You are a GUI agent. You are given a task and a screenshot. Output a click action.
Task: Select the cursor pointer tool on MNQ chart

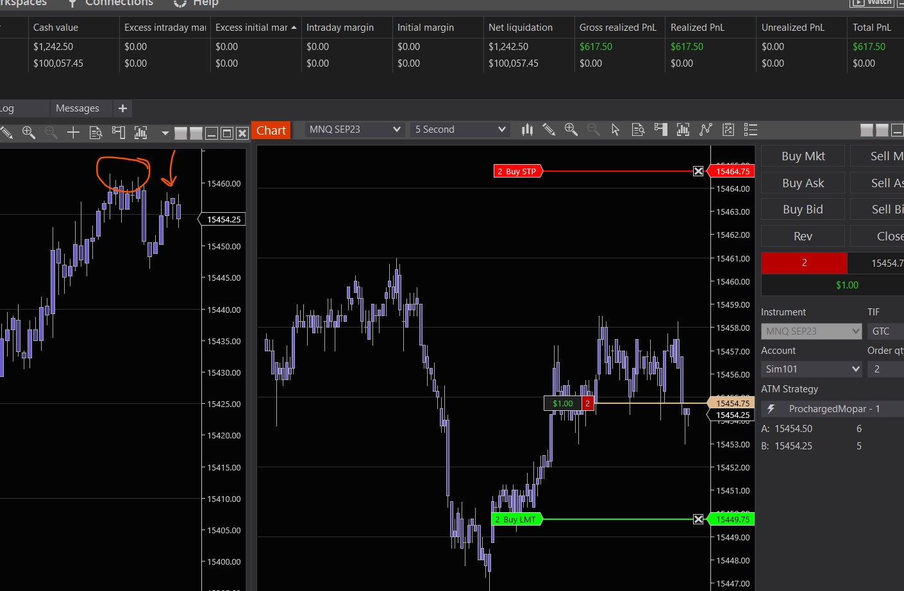coord(615,129)
